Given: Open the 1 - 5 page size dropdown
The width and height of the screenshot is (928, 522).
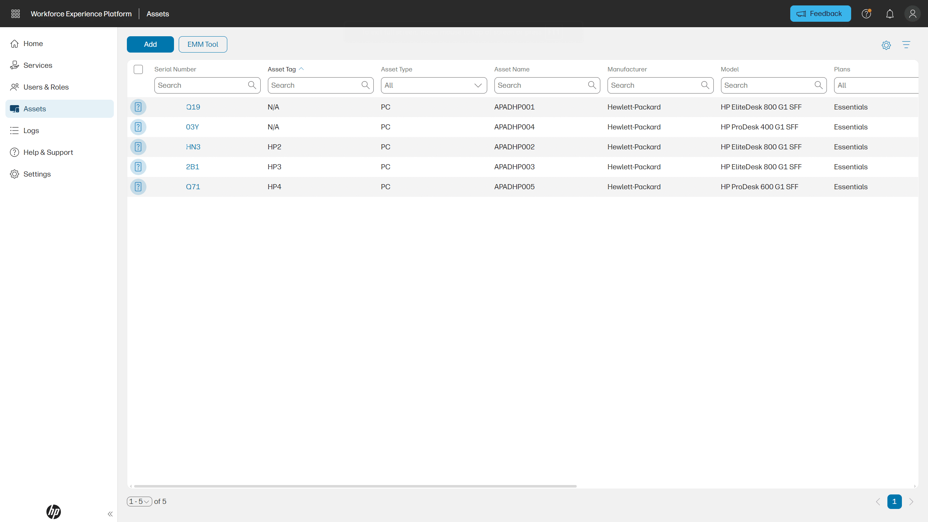Looking at the screenshot, I should [139, 502].
